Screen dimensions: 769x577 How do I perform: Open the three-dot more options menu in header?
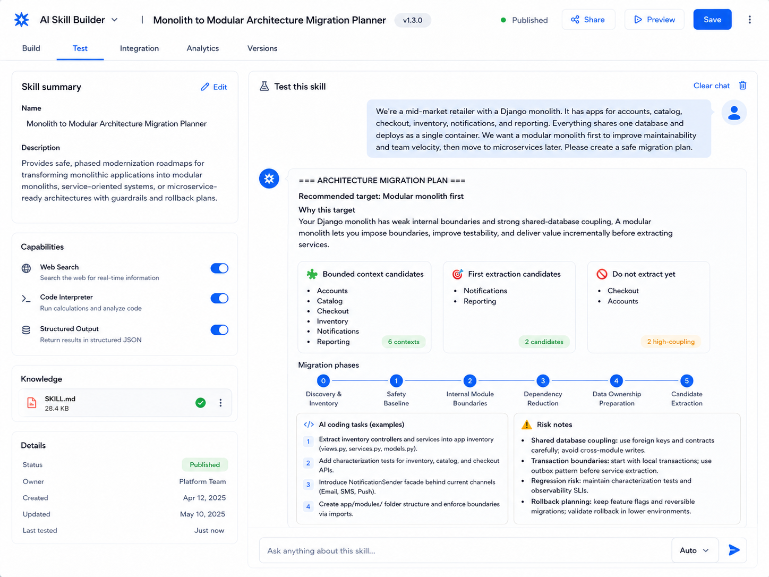coord(749,20)
